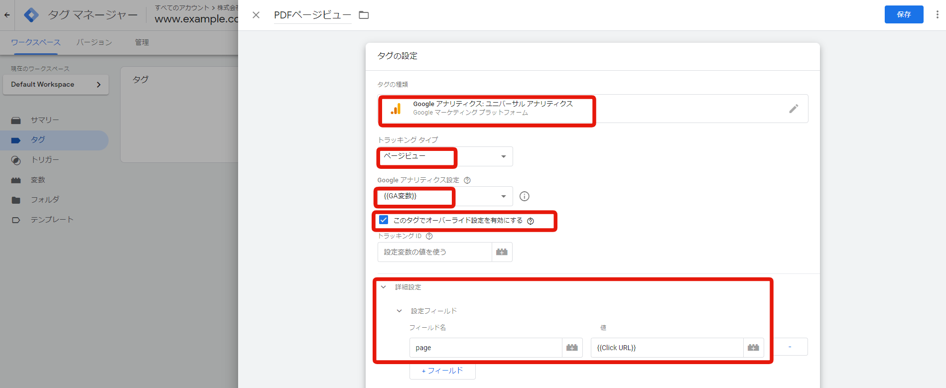This screenshot has width=946, height=388.
Task: Click the フォルダ label in the sidebar
Action: [x=45, y=200]
